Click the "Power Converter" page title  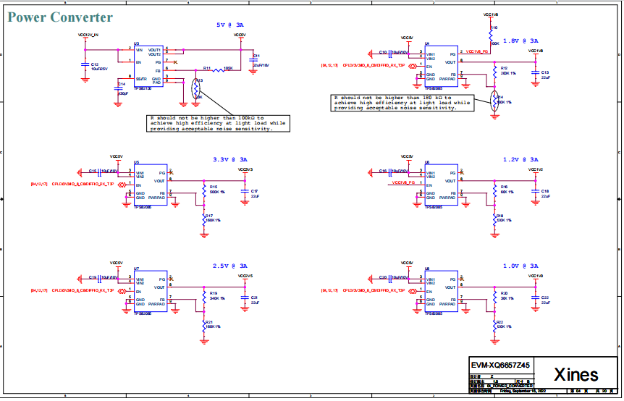click(x=60, y=17)
